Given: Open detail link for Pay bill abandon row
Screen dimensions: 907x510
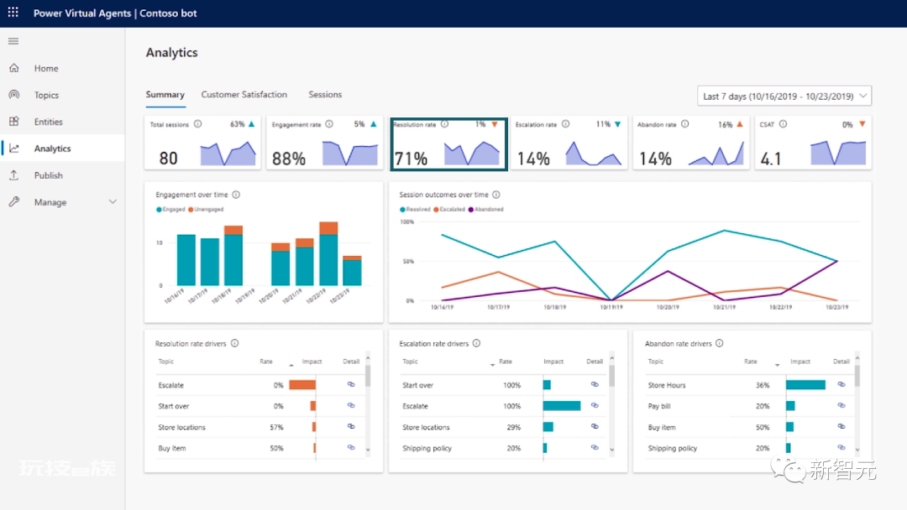Looking at the screenshot, I should click(841, 405).
